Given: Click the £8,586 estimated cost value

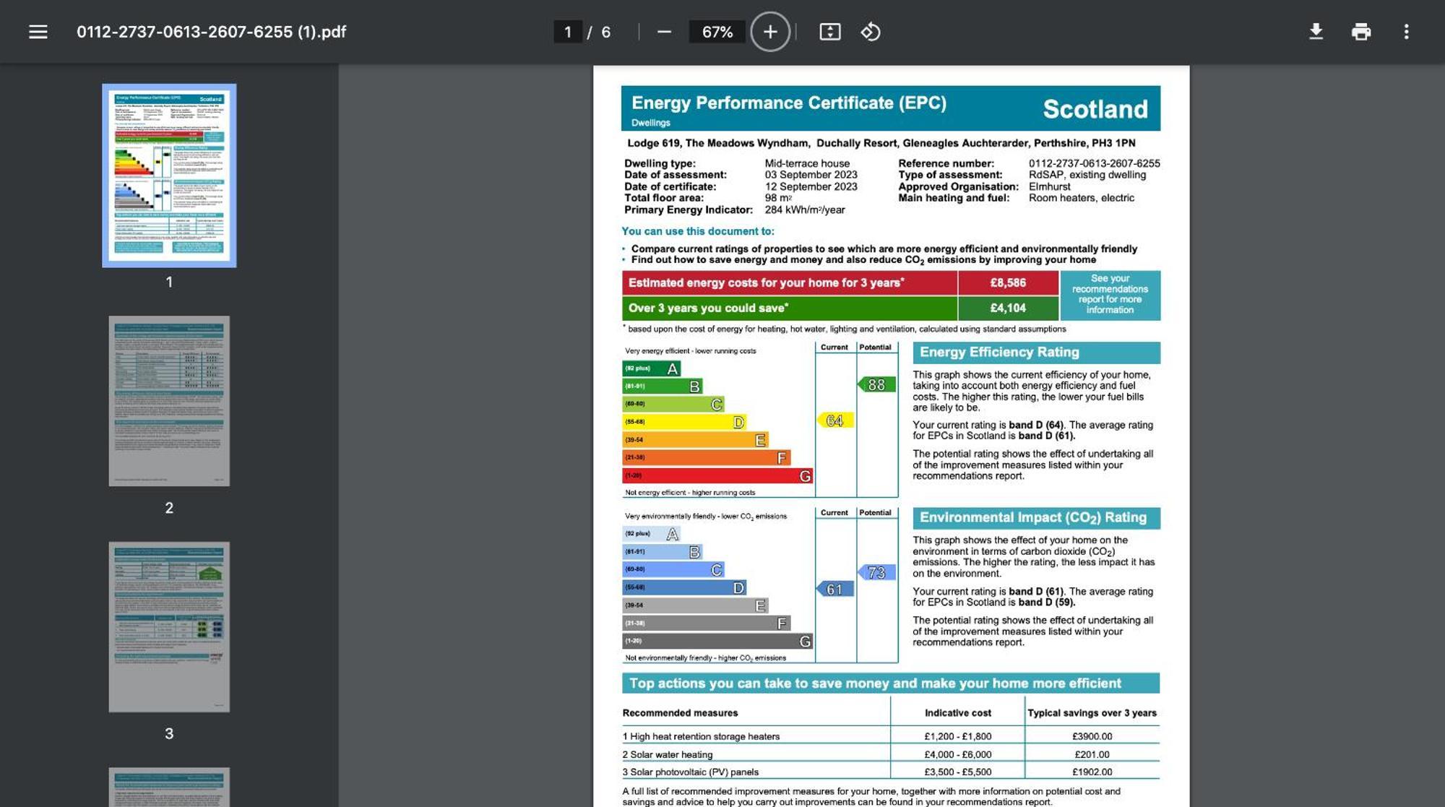Looking at the screenshot, I should click(1008, 282).
